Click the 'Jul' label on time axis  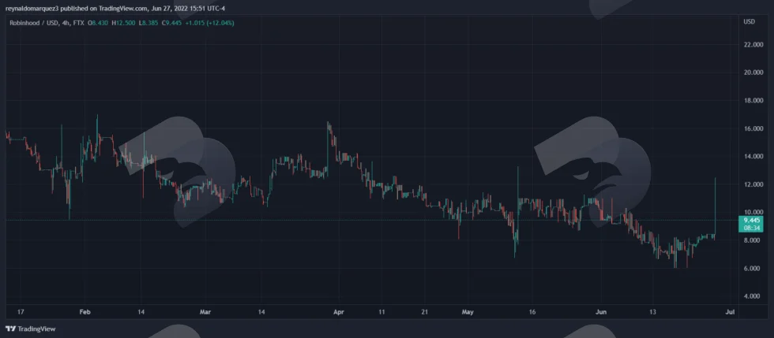click(731, 312)
